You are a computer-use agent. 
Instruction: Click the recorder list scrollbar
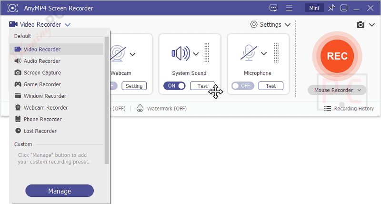[x=106, y=100]
